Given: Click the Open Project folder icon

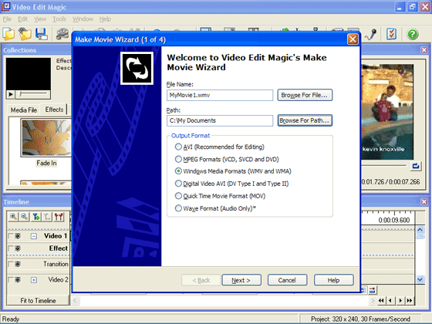Looking at the screenshot, I should coord(25,34).
